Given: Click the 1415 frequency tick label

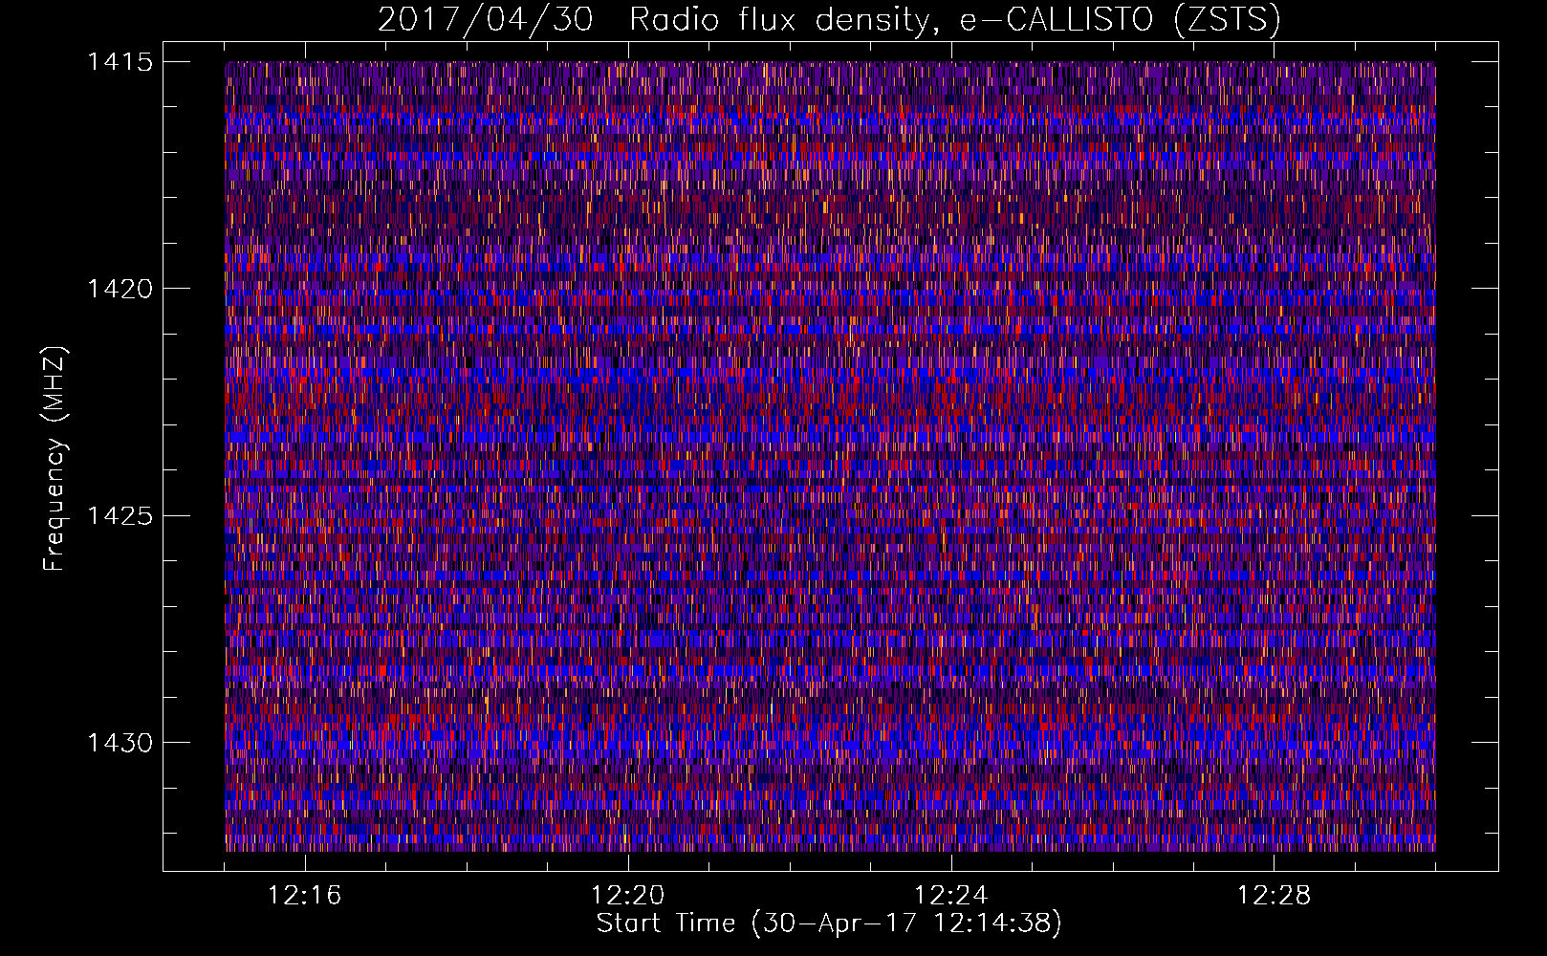Looking at the screenshot, I should point(120,62).
